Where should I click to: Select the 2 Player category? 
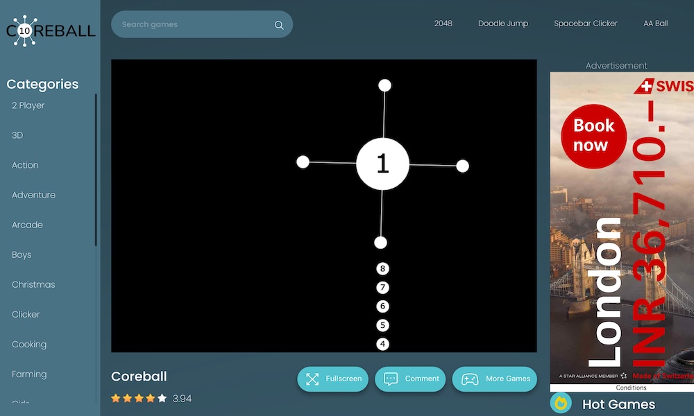[x=28, y=105]
